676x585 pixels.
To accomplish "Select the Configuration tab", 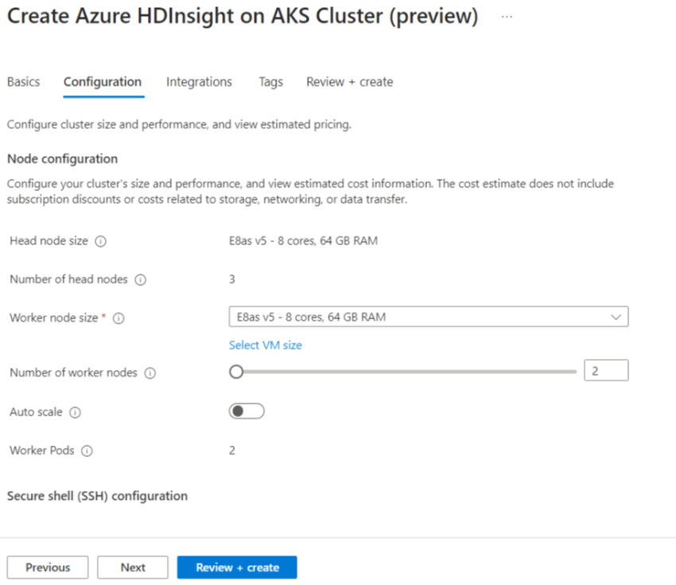I will point(103,82).
